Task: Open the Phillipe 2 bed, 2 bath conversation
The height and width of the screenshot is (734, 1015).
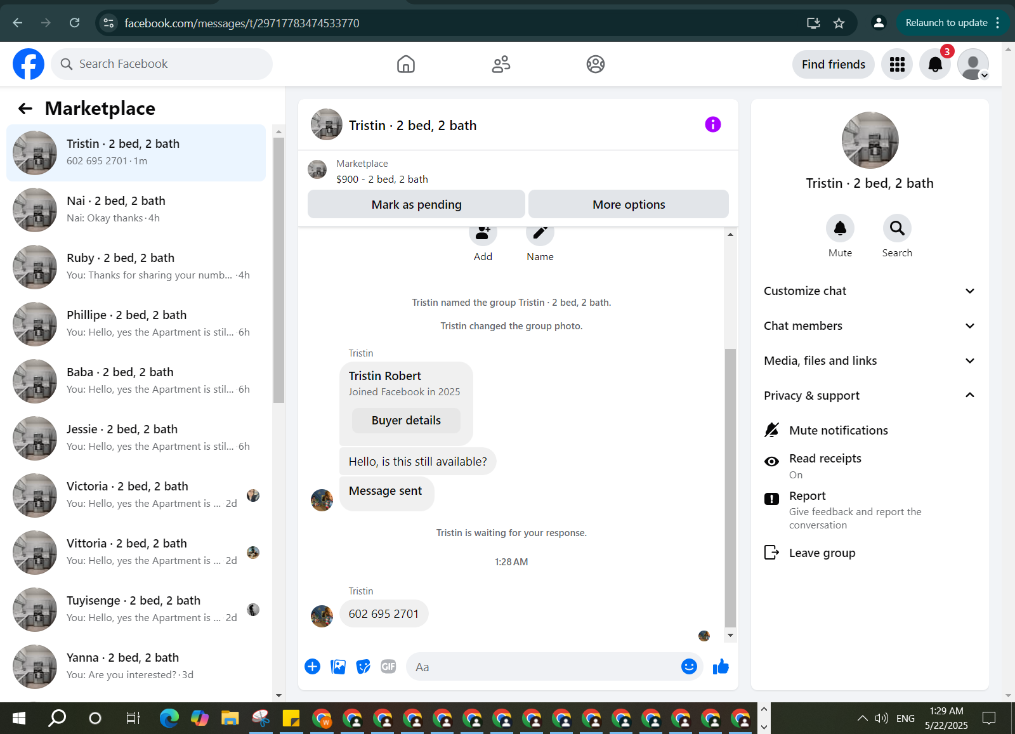Action: [x=136, y=324]
